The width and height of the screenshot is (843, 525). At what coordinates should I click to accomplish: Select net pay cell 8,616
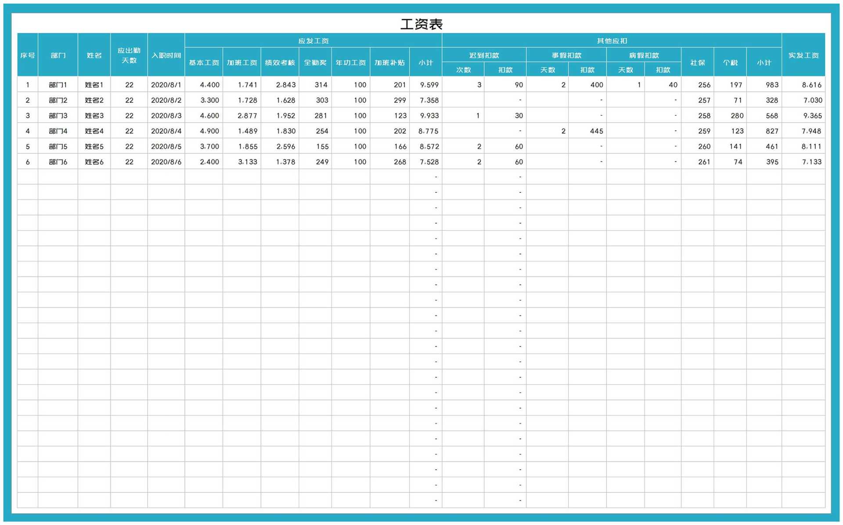(x=803, y=84)
